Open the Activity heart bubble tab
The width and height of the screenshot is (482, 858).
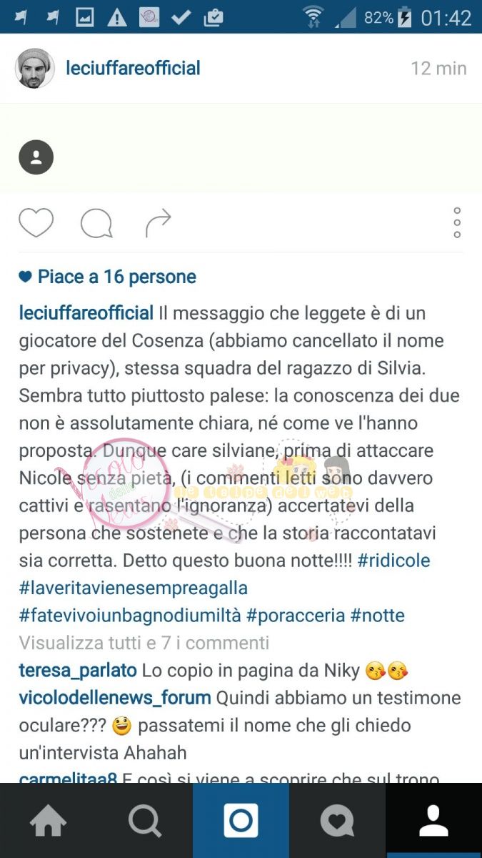337,821
